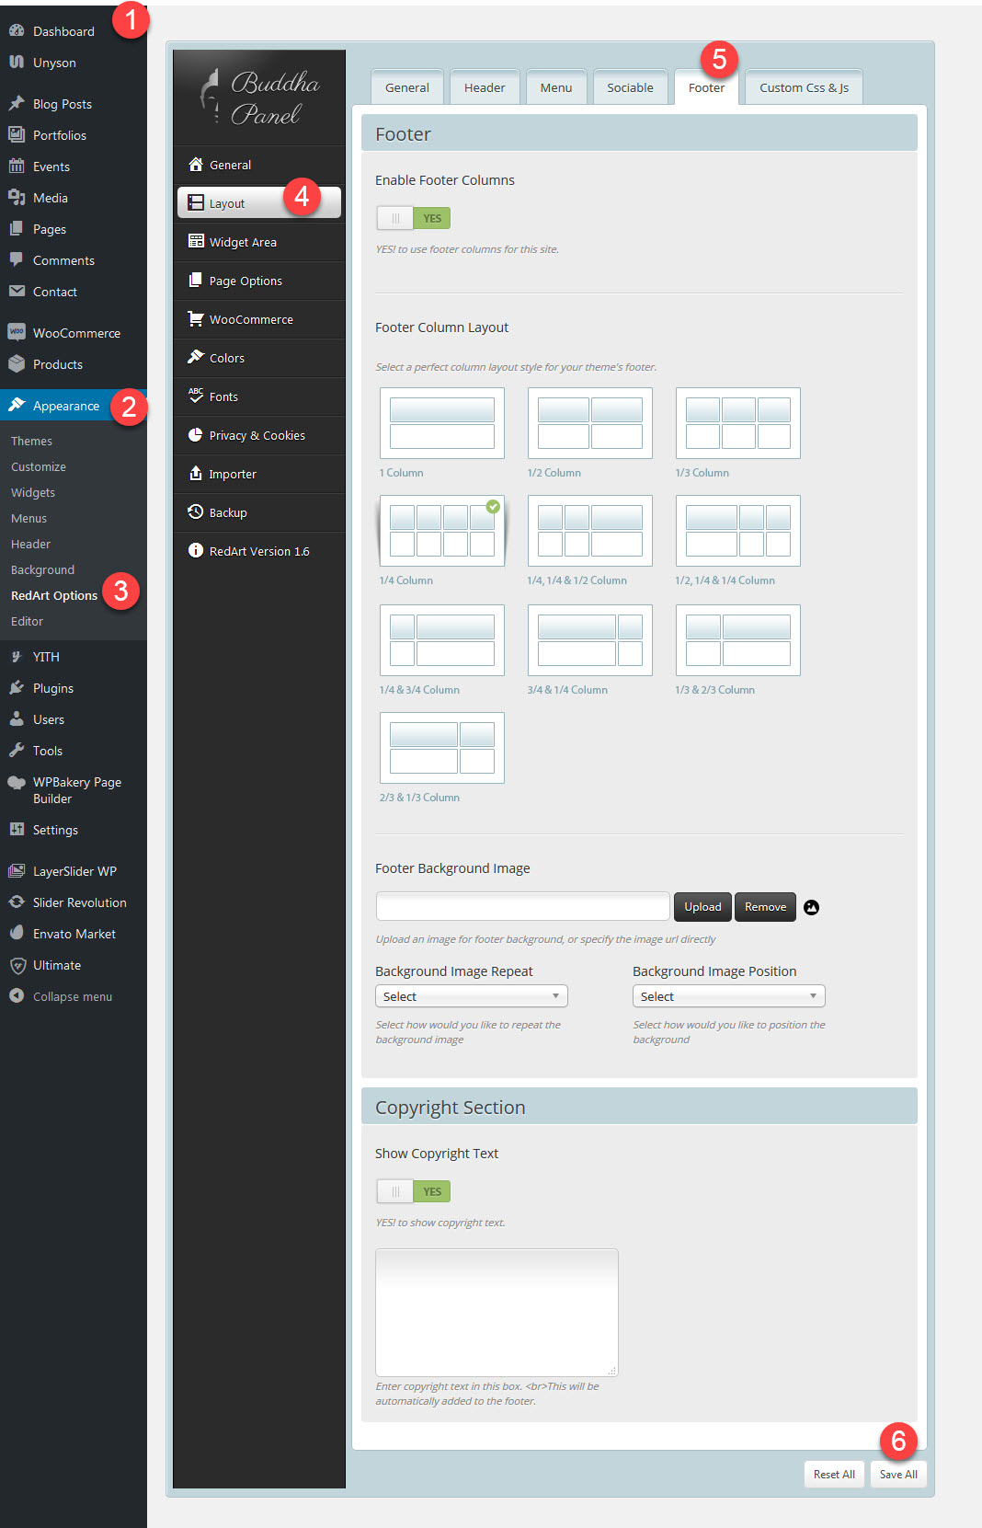Choose the 2/3 & 1/3 Column layout thumbnail

[x=441, y=748]
